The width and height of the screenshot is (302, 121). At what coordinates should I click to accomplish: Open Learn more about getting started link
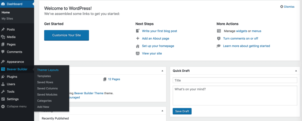pyautogui.click(x=247, y=46)
